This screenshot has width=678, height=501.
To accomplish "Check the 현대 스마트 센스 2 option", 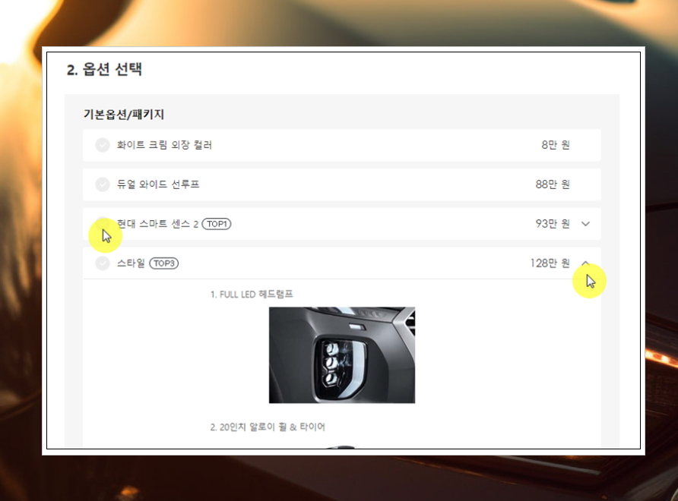I will click(x=103, y=224).
